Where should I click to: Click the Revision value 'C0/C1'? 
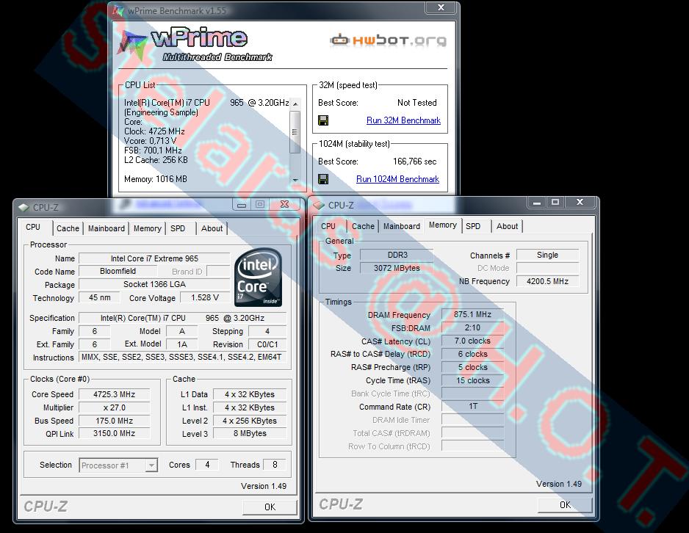point(267,344)
